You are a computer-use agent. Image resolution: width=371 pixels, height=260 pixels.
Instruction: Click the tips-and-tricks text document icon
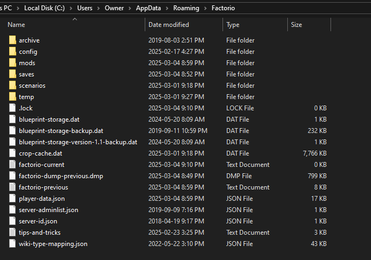click(x=12, y=233)
